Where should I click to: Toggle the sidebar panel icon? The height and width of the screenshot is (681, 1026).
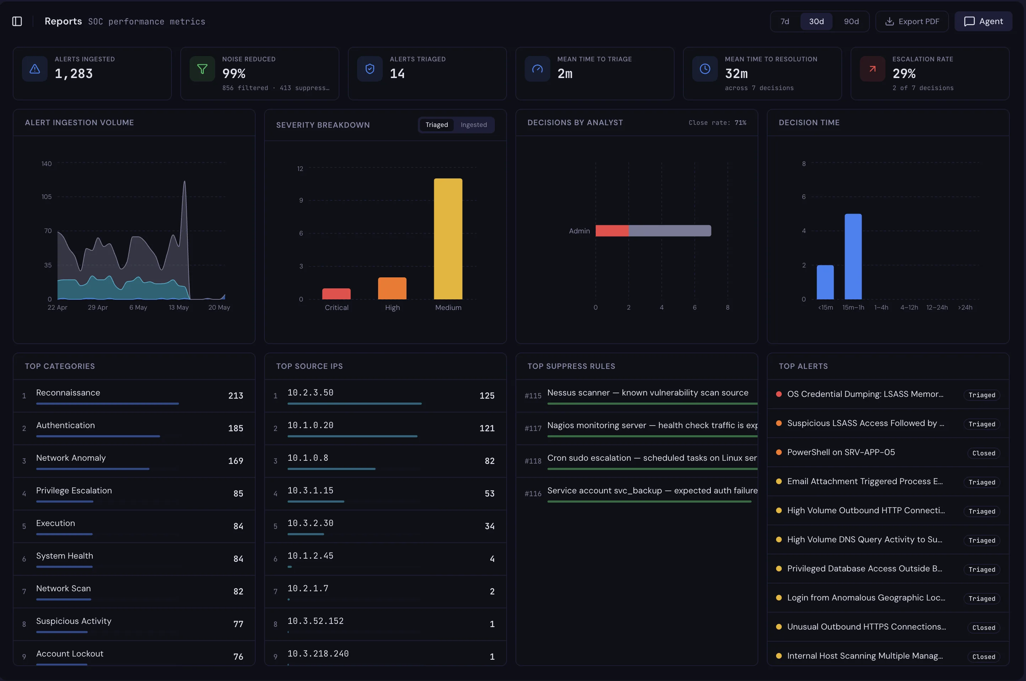click(x=17, y=21)
